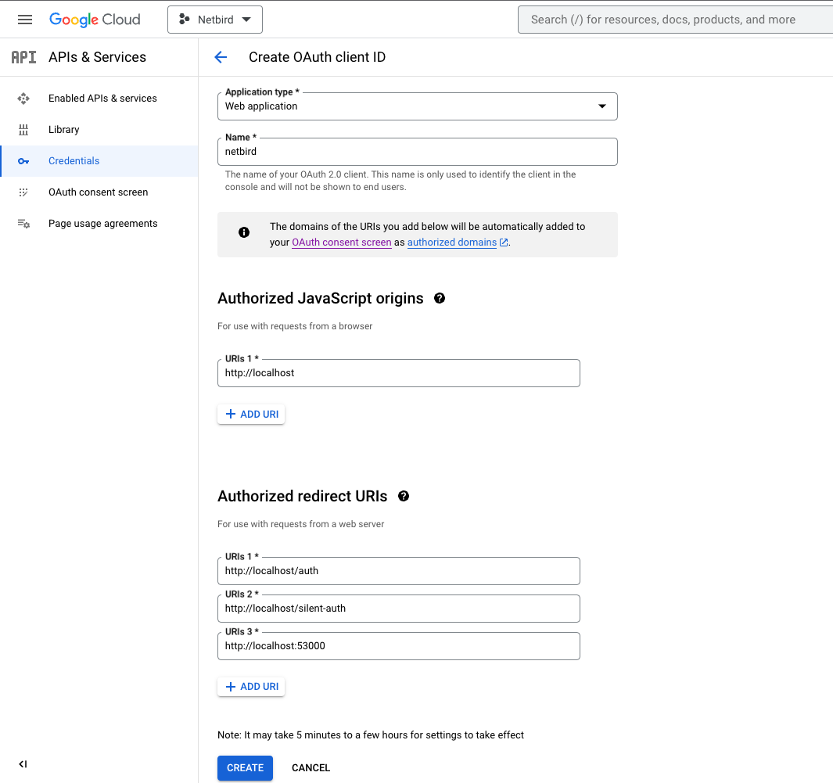Click the back arrow to leave this page
This screenshot has width=833, height=783.
click(221, 56)
